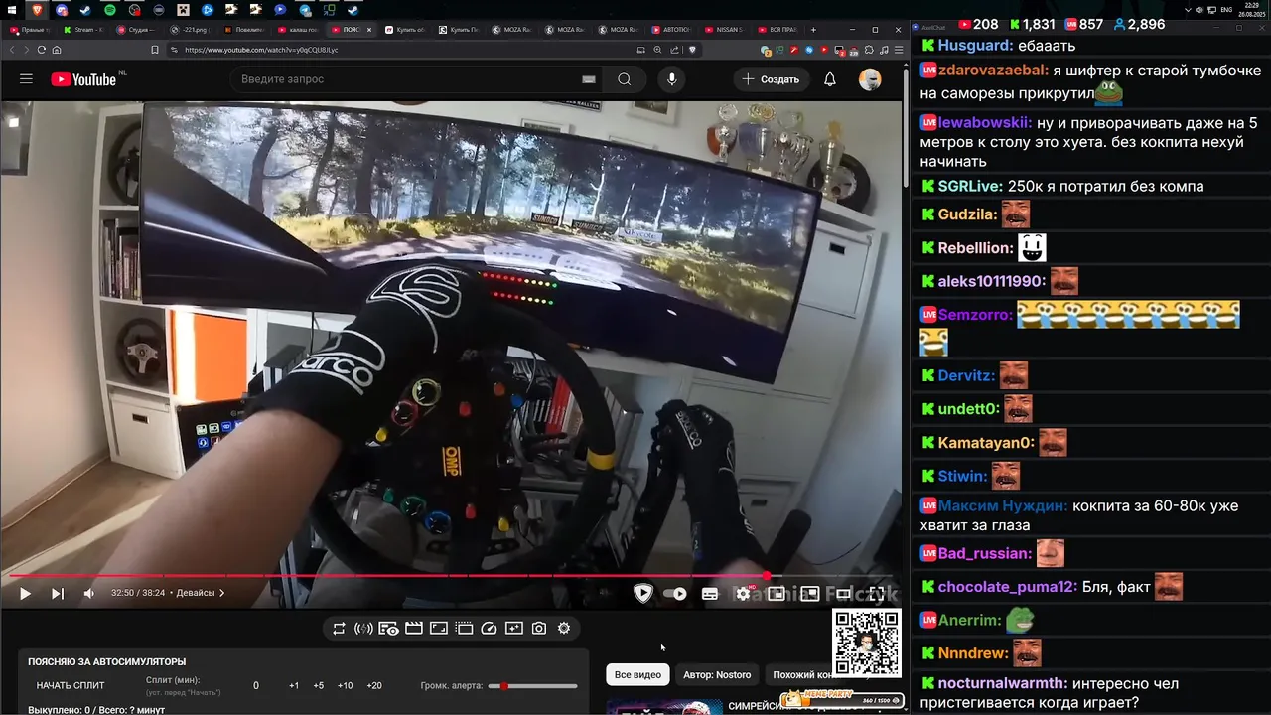The height and width of the screenshot is (715, 1271).
Task: Expand the Девайсы chapter list
Action: click(200, 593)
